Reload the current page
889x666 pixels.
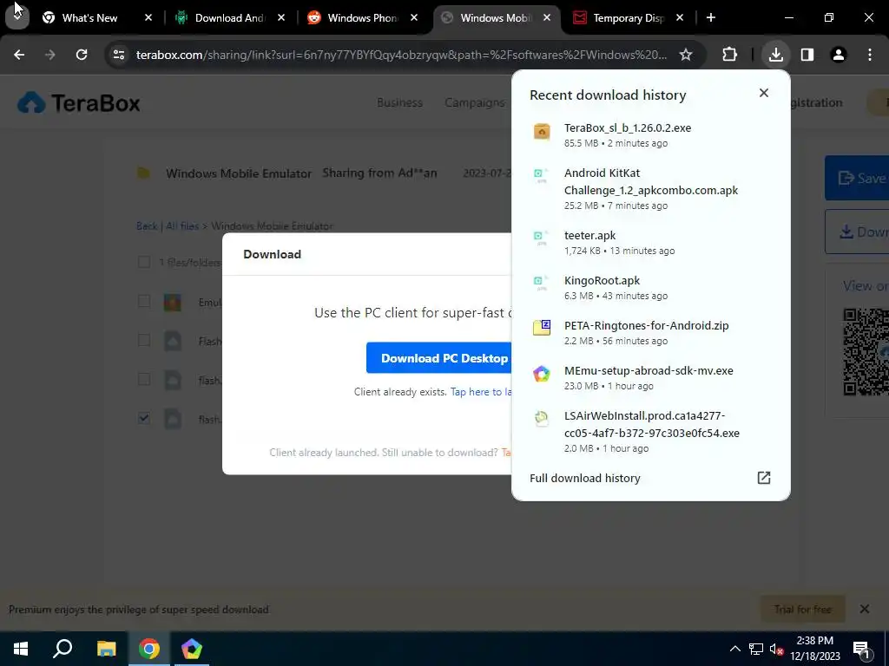point(82,55)
